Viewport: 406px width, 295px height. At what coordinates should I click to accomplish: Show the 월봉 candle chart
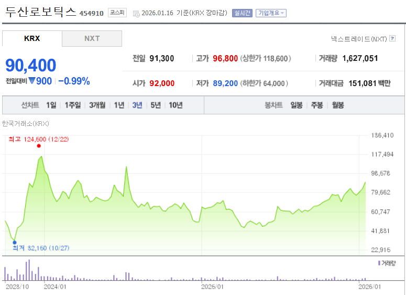(338, 105)
